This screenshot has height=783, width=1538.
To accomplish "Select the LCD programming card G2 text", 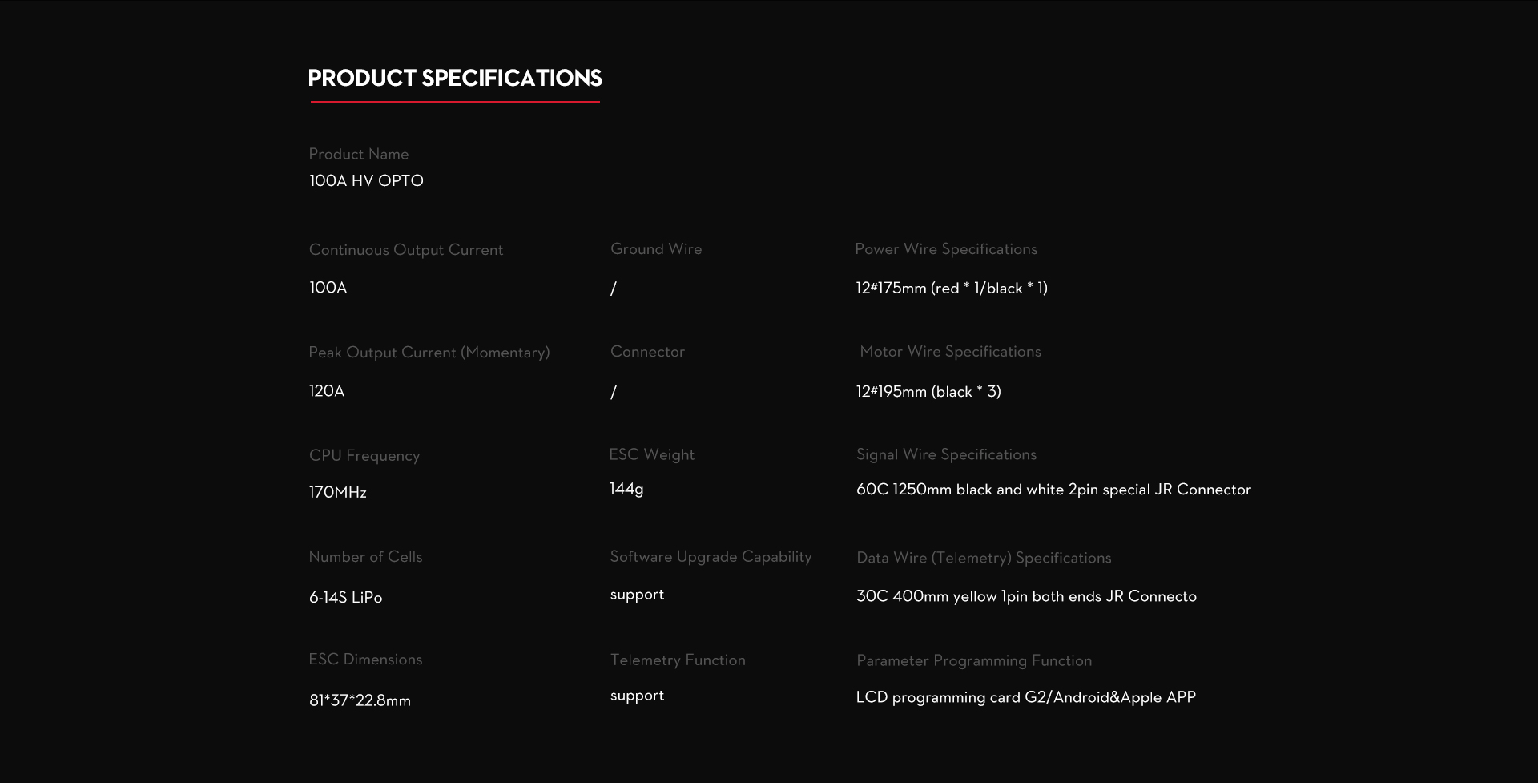I will pos(1025,698).
